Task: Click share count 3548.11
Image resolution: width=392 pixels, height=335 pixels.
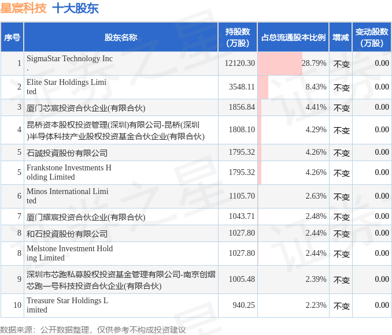Action: click(242, 87)
